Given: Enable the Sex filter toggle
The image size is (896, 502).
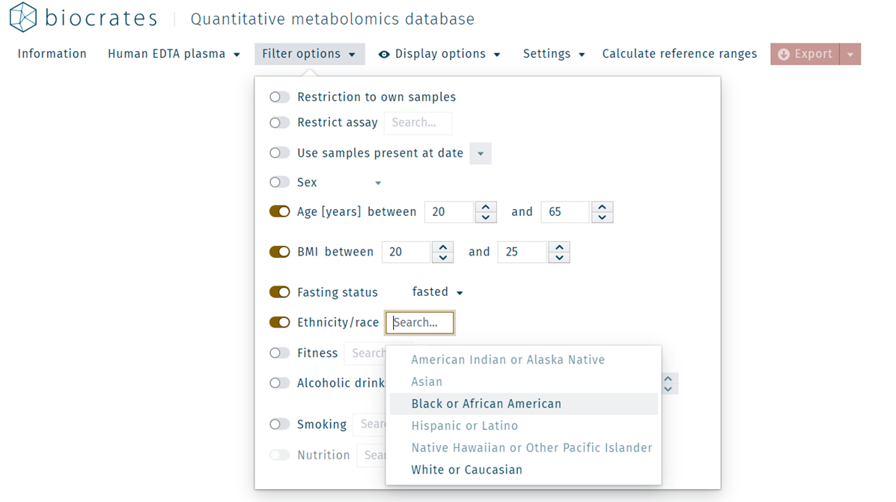Looking at the screenshot, I should pos(279,182).
